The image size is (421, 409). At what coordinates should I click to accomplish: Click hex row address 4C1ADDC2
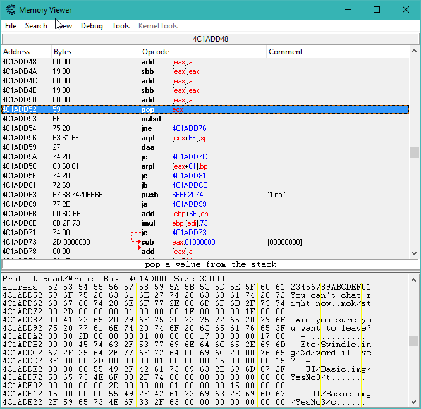(x=22, y=353)
